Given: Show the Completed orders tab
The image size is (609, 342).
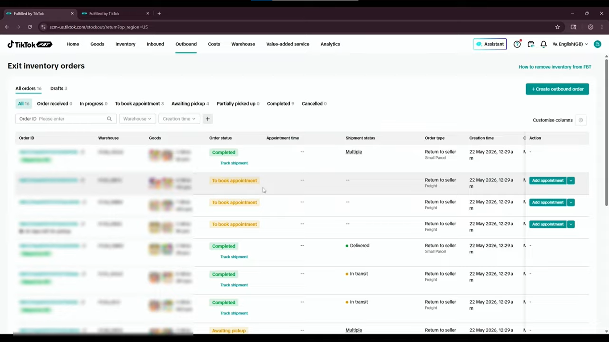Looking at the screenshot, I should point(280,104).
